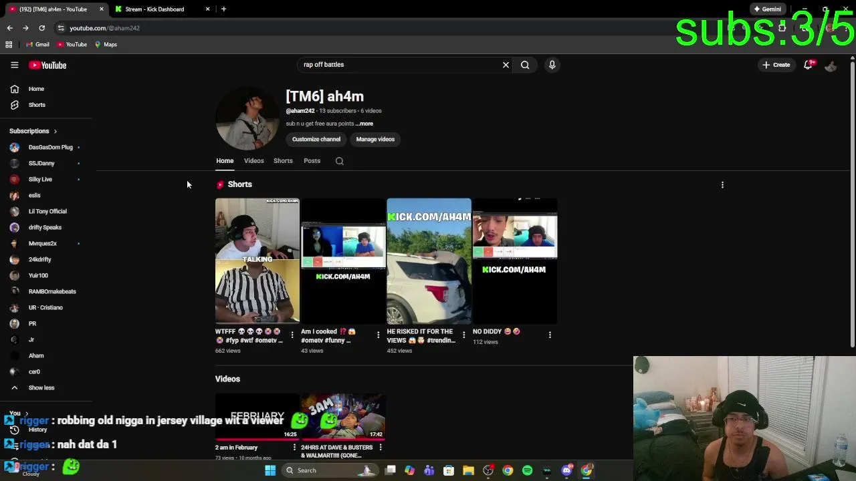Open Discord from the taskbar
This screenshot has width=856, height=481.
pos(566,470)
